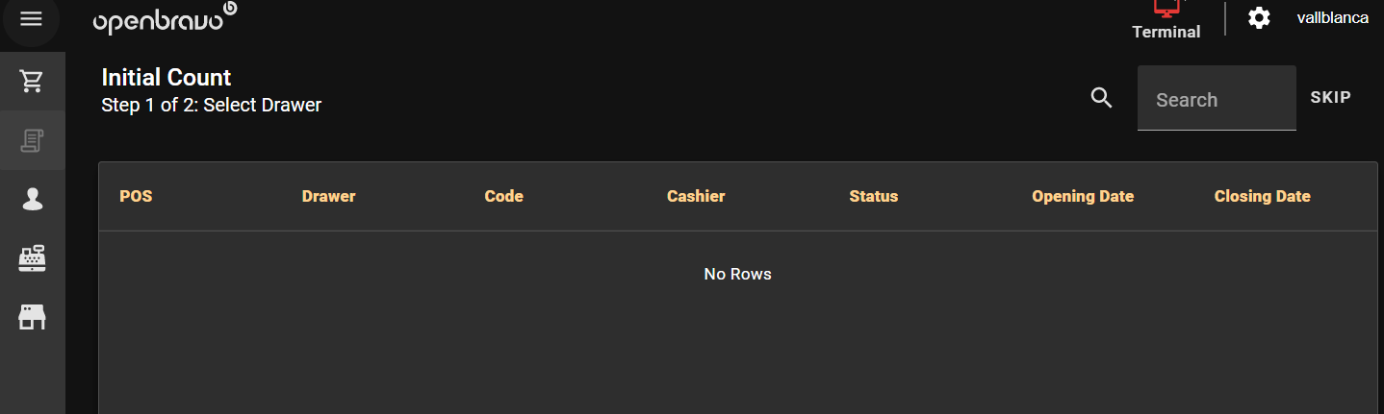Select the receipts sidebar icon
Image resolution: width=1384 pixels, height=414 pixels.
pos(32,140)
